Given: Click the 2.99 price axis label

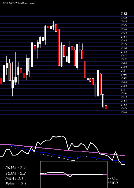Looking at the screenshot, I should pos(124,25).
